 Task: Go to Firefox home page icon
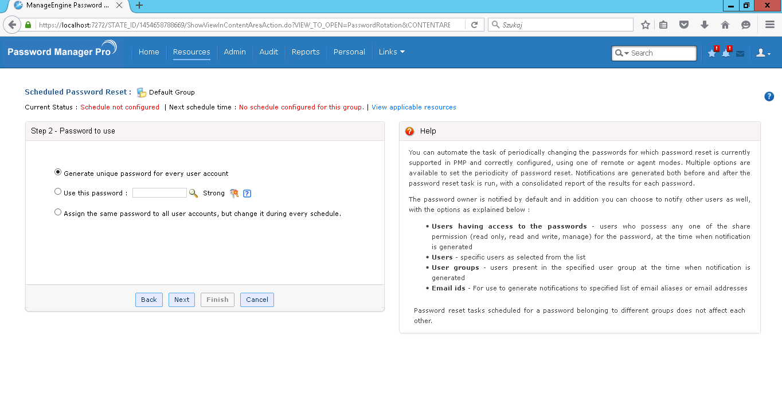pyautogui.click(x=725, y=25)
